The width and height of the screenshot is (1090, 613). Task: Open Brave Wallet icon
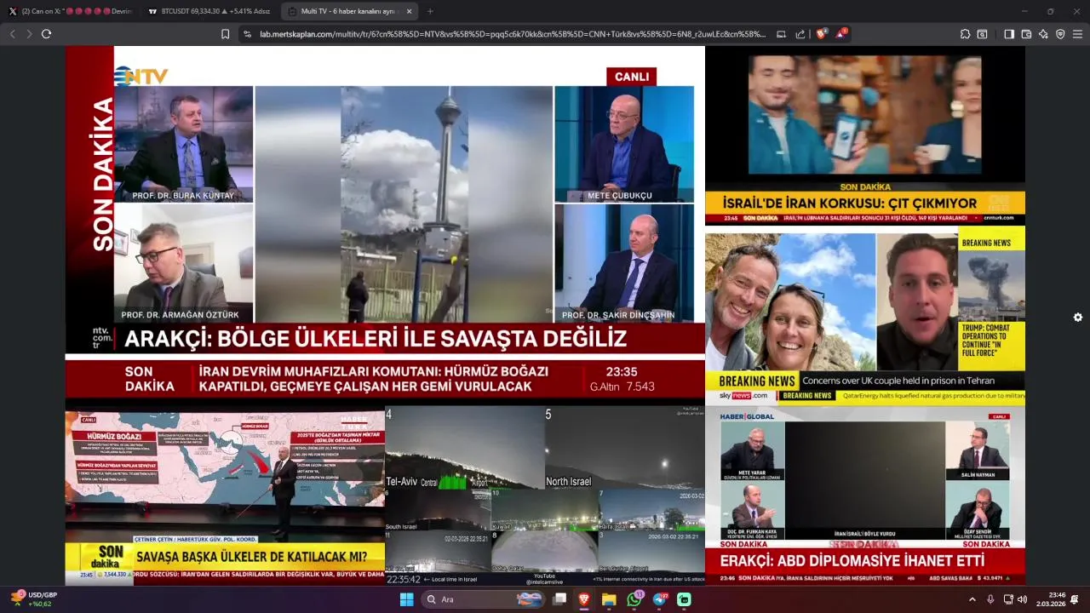(x=1026, y=34)
